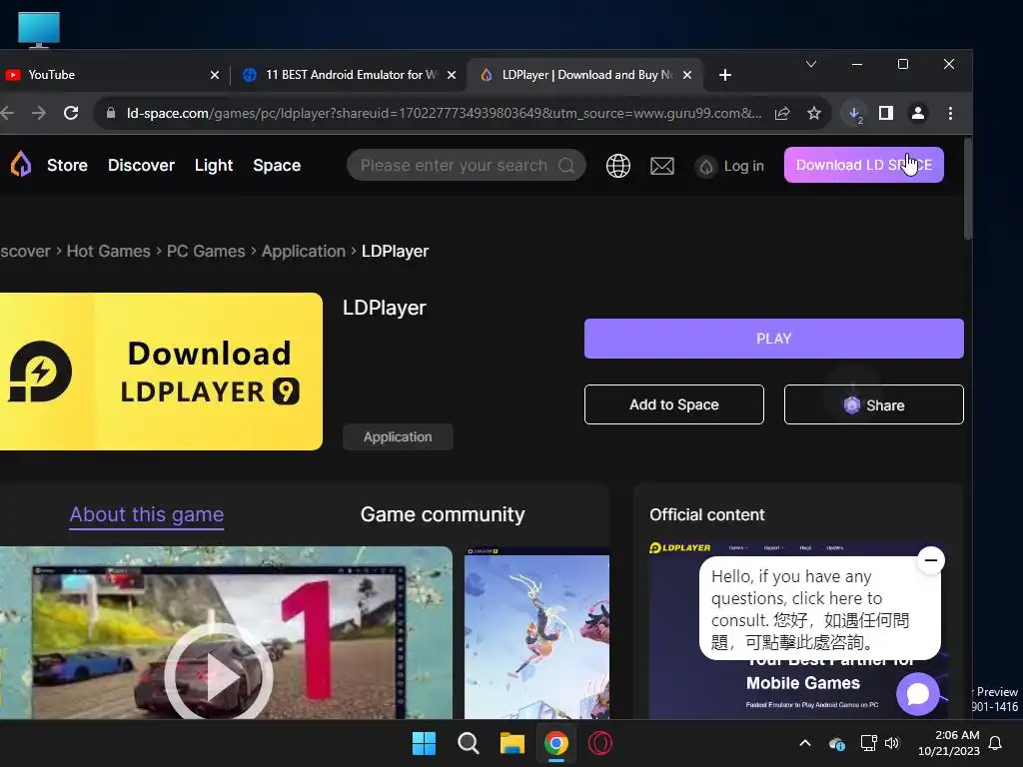Open a new browser tab

point(725,75)
